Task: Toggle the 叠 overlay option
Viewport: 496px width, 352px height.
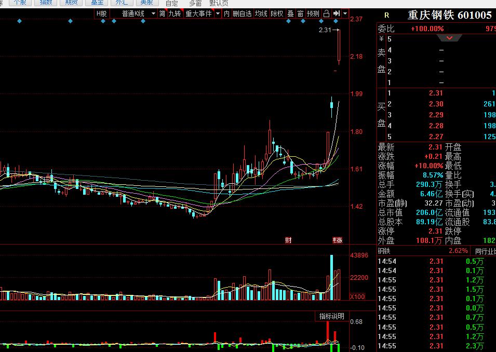Action: click(290, 13)
